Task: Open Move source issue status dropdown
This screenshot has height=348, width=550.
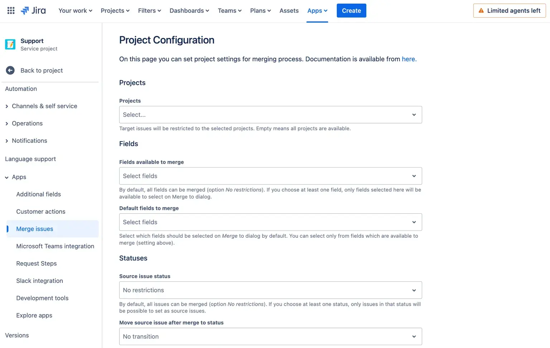Action: [x=270, y=337]
